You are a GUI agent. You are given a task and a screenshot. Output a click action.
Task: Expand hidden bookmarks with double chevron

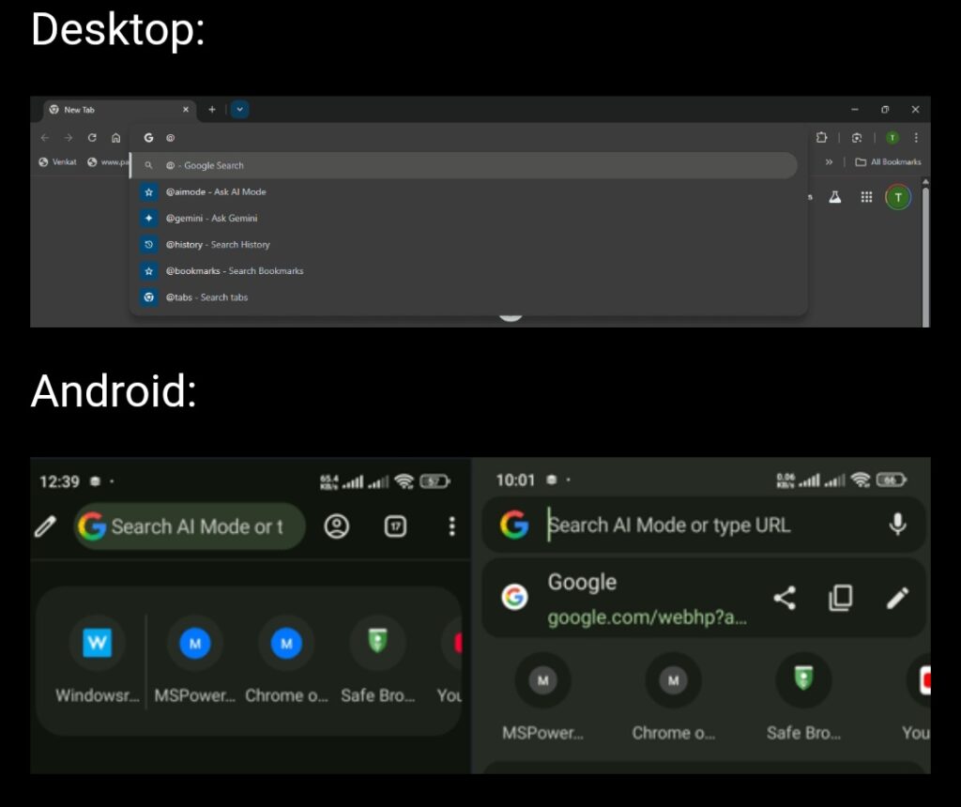point(830,162)
